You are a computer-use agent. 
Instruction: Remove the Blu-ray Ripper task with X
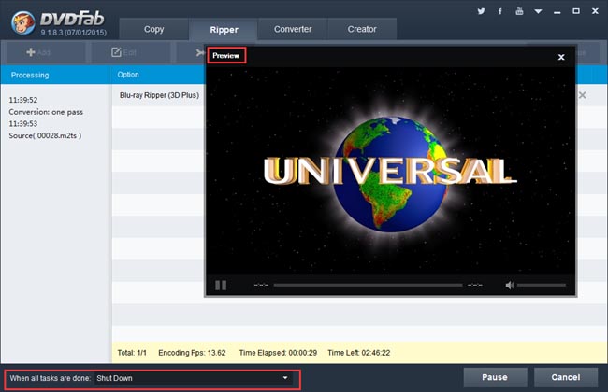pyautogui.click(x=583, y=95)
